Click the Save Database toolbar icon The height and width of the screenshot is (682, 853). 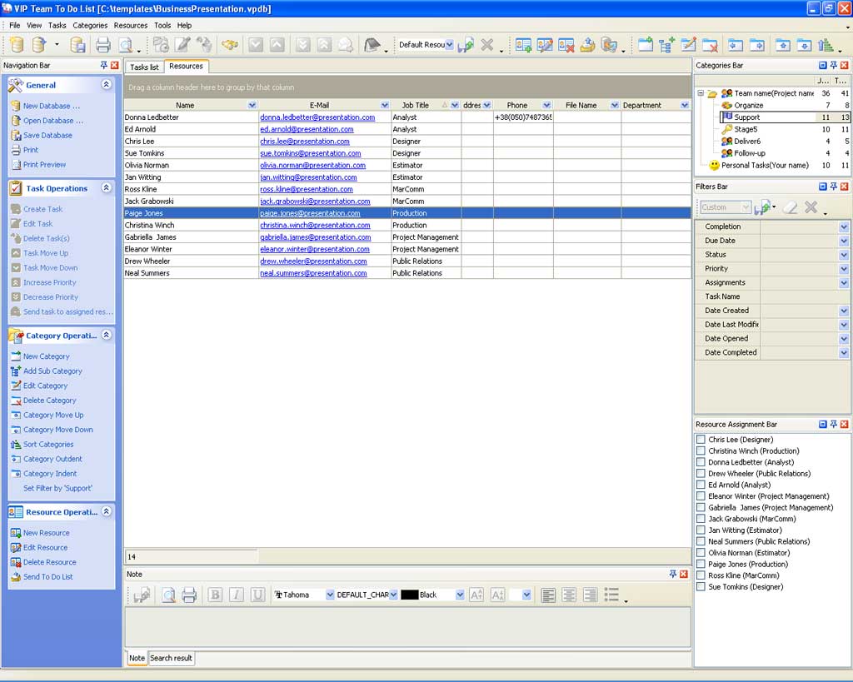pyautogui.click(x=78, y=45)
